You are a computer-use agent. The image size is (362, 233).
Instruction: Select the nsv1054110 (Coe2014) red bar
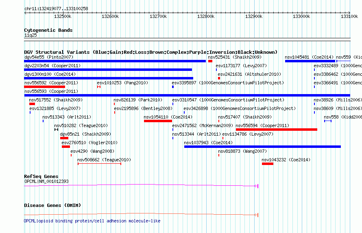click(158, 121)
